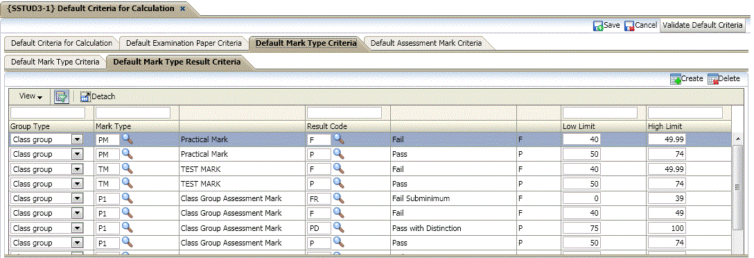
Task: Click the Delete record icon
Action: [712, 79]
